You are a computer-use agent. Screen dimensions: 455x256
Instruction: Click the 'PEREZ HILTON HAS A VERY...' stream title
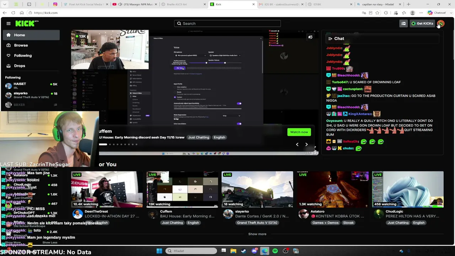[413, 216]
